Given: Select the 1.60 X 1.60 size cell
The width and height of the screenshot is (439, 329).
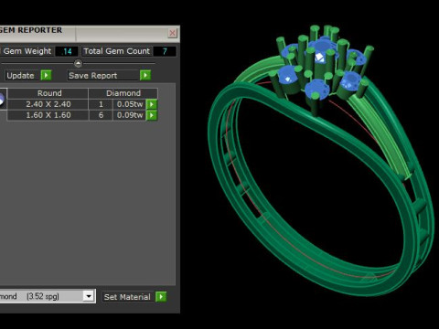Looking at the screenshot, I should [48, 115].
